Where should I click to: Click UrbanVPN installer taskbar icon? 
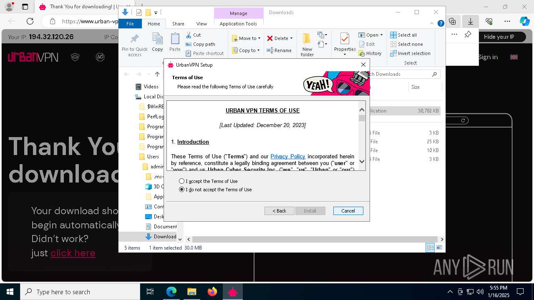(x=232, y=292)
